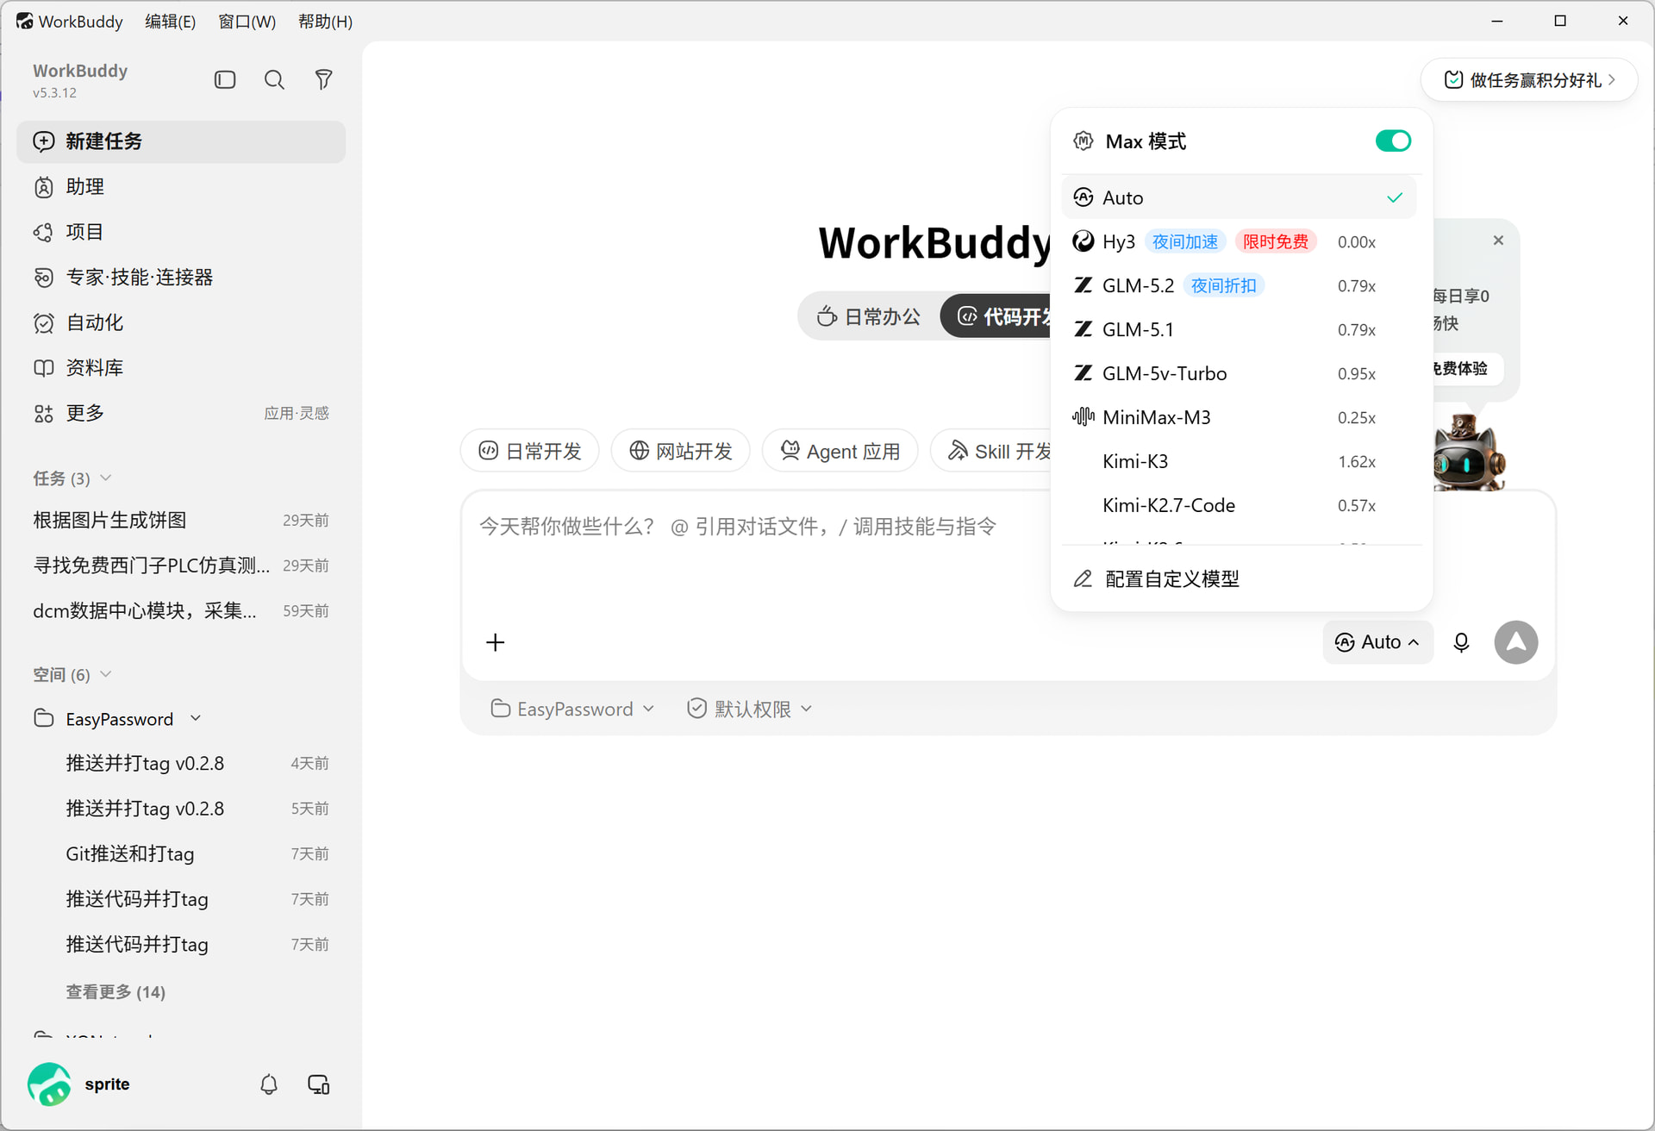Click the 日常开发 chip
Viewport: 1655px width, 1131px height.
point(529,451)
